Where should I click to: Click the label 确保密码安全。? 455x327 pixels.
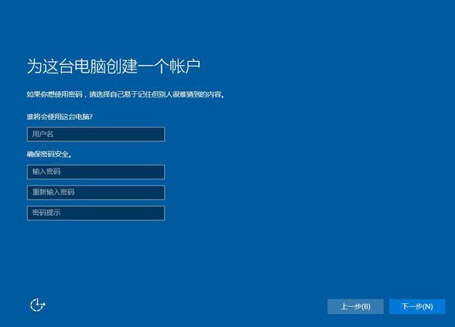(49, 155)
